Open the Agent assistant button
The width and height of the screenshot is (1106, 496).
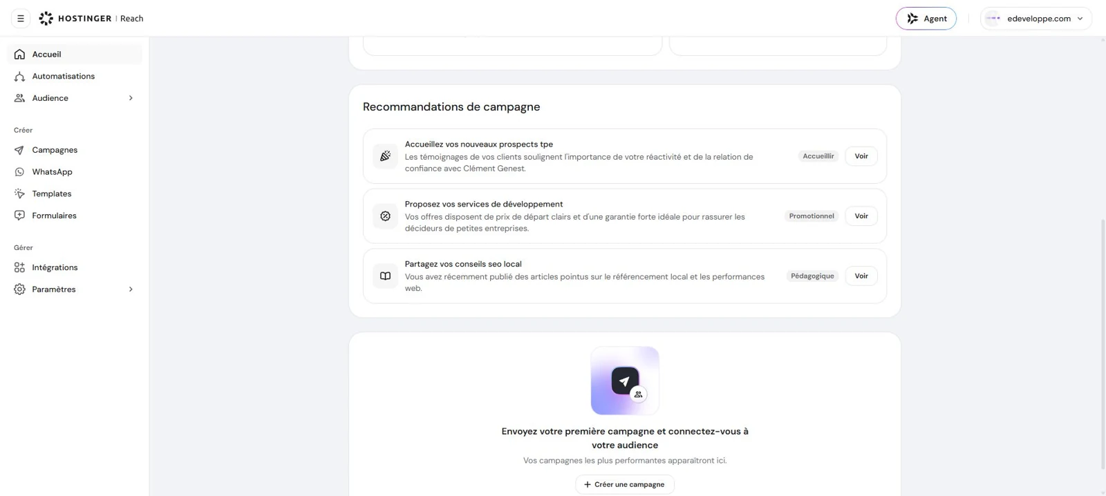point(926,19)
